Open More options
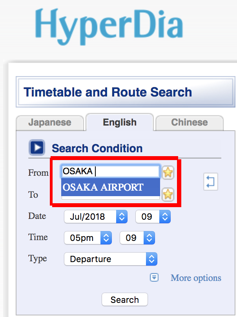This screenshot has width=237, height=317. pos(195,278)
